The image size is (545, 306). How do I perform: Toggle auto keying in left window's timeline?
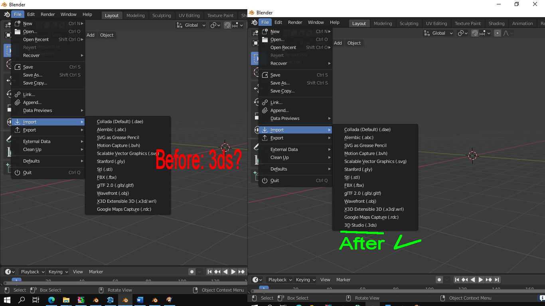tap(192, 272)
